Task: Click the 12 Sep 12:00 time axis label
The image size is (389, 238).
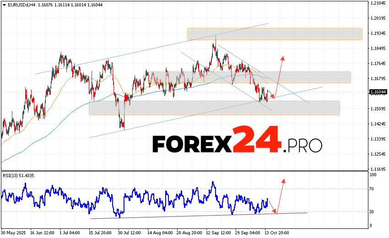Action: (x=218, y=233)
